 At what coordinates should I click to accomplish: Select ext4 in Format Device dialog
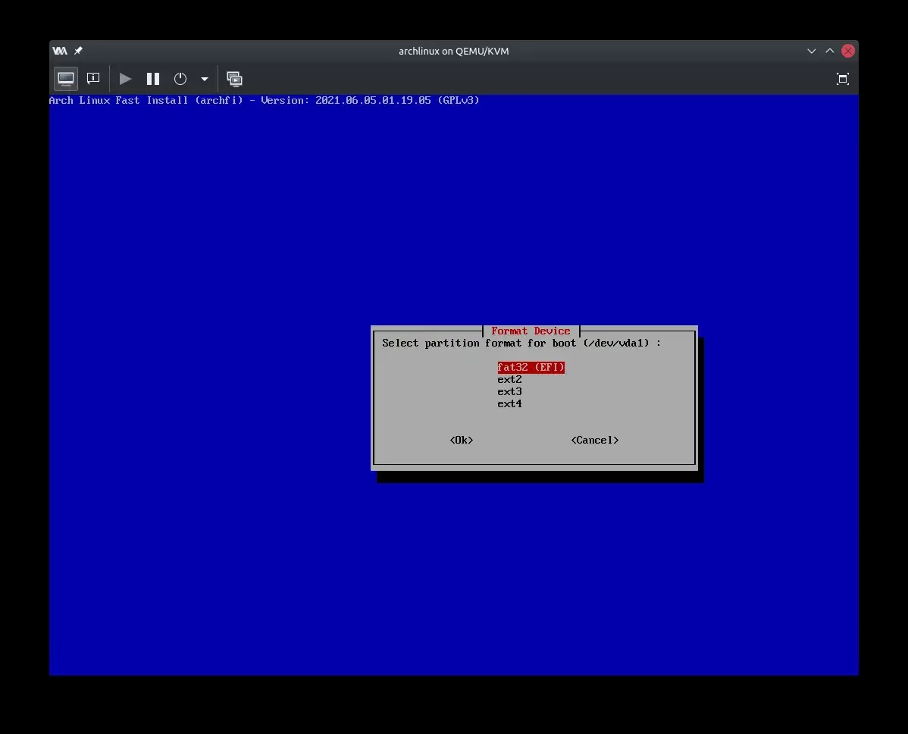point(509,404)
